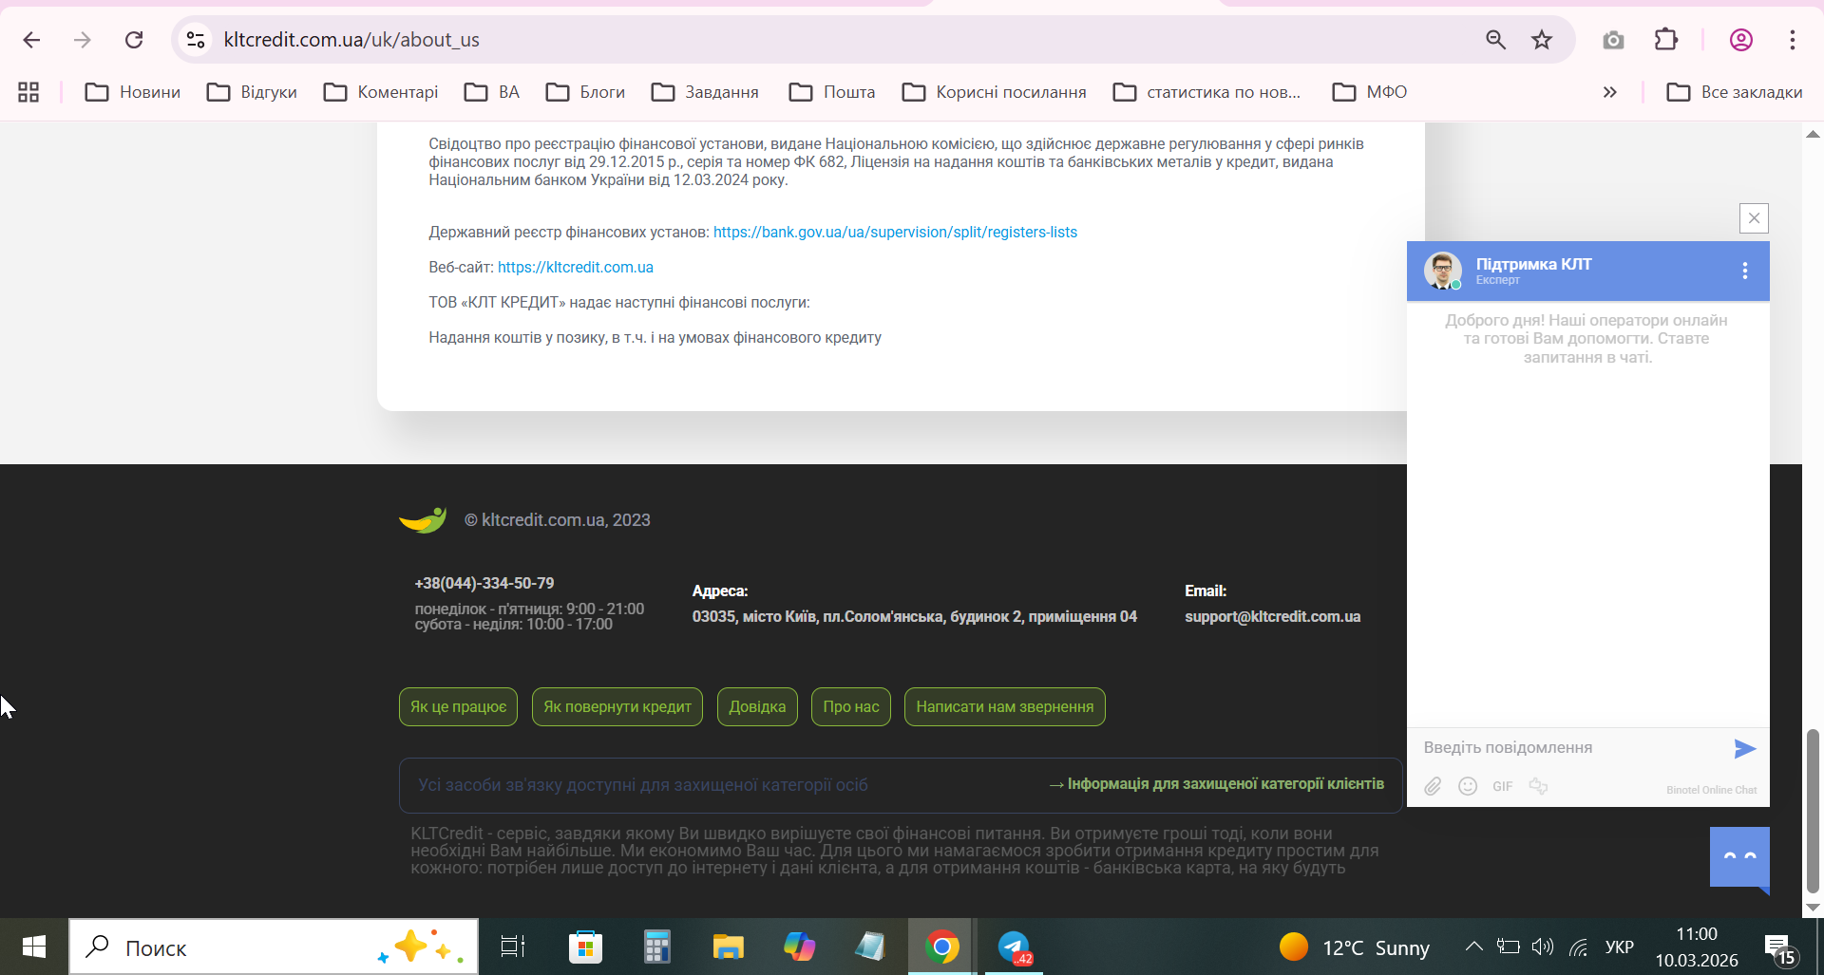
Task: Click the phone number +38(044)-334-50-79
Action: coord(484,583)
